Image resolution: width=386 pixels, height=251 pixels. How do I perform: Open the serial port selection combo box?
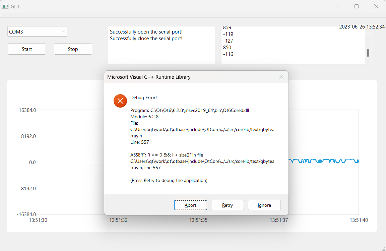[37, 31]
